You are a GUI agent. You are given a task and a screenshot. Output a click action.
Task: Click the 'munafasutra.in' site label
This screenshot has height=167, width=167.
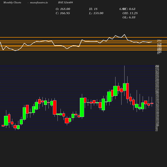pos(39,2)
